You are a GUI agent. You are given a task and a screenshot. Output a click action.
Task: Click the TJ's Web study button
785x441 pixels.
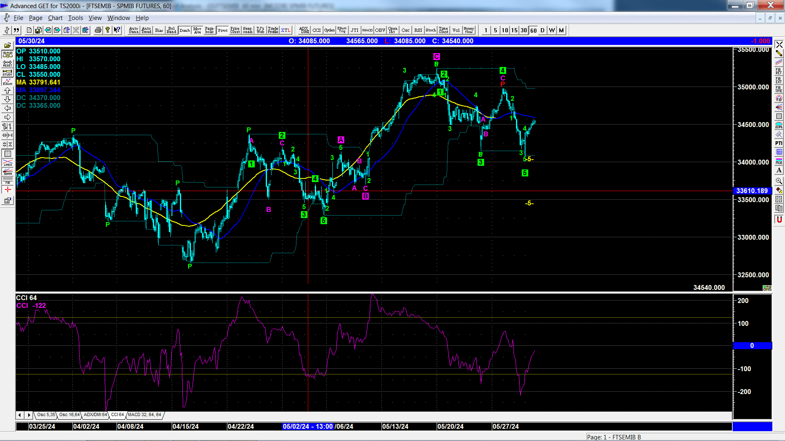pyautogui.click(x=260, y=30)
